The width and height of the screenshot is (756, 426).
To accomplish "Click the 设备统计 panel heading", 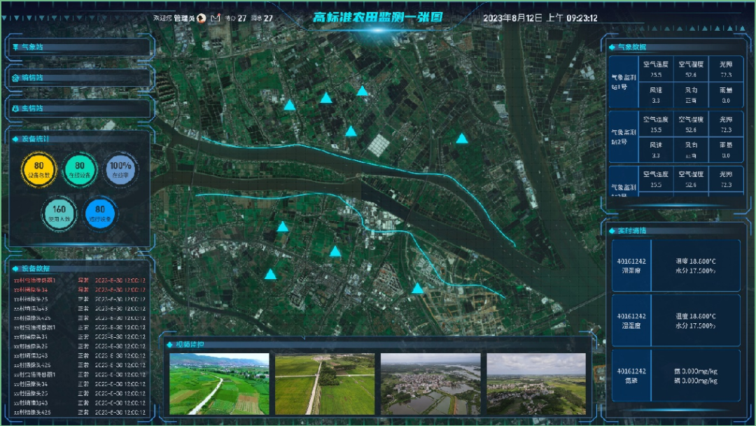I will point(35,139).
